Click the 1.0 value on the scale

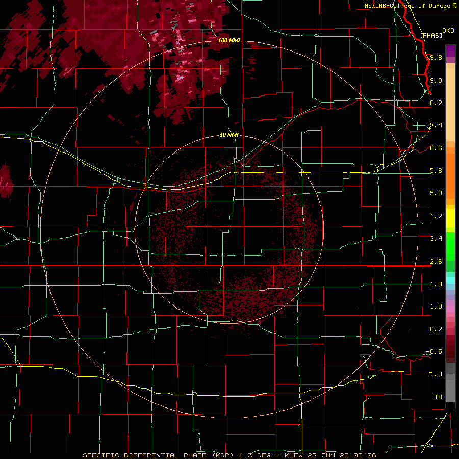436,306
